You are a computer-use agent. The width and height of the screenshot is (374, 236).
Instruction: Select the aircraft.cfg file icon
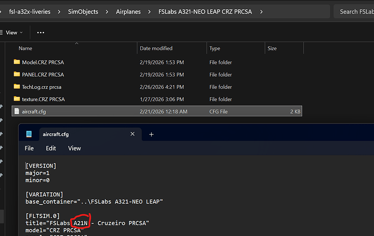[x=17, y=111]
